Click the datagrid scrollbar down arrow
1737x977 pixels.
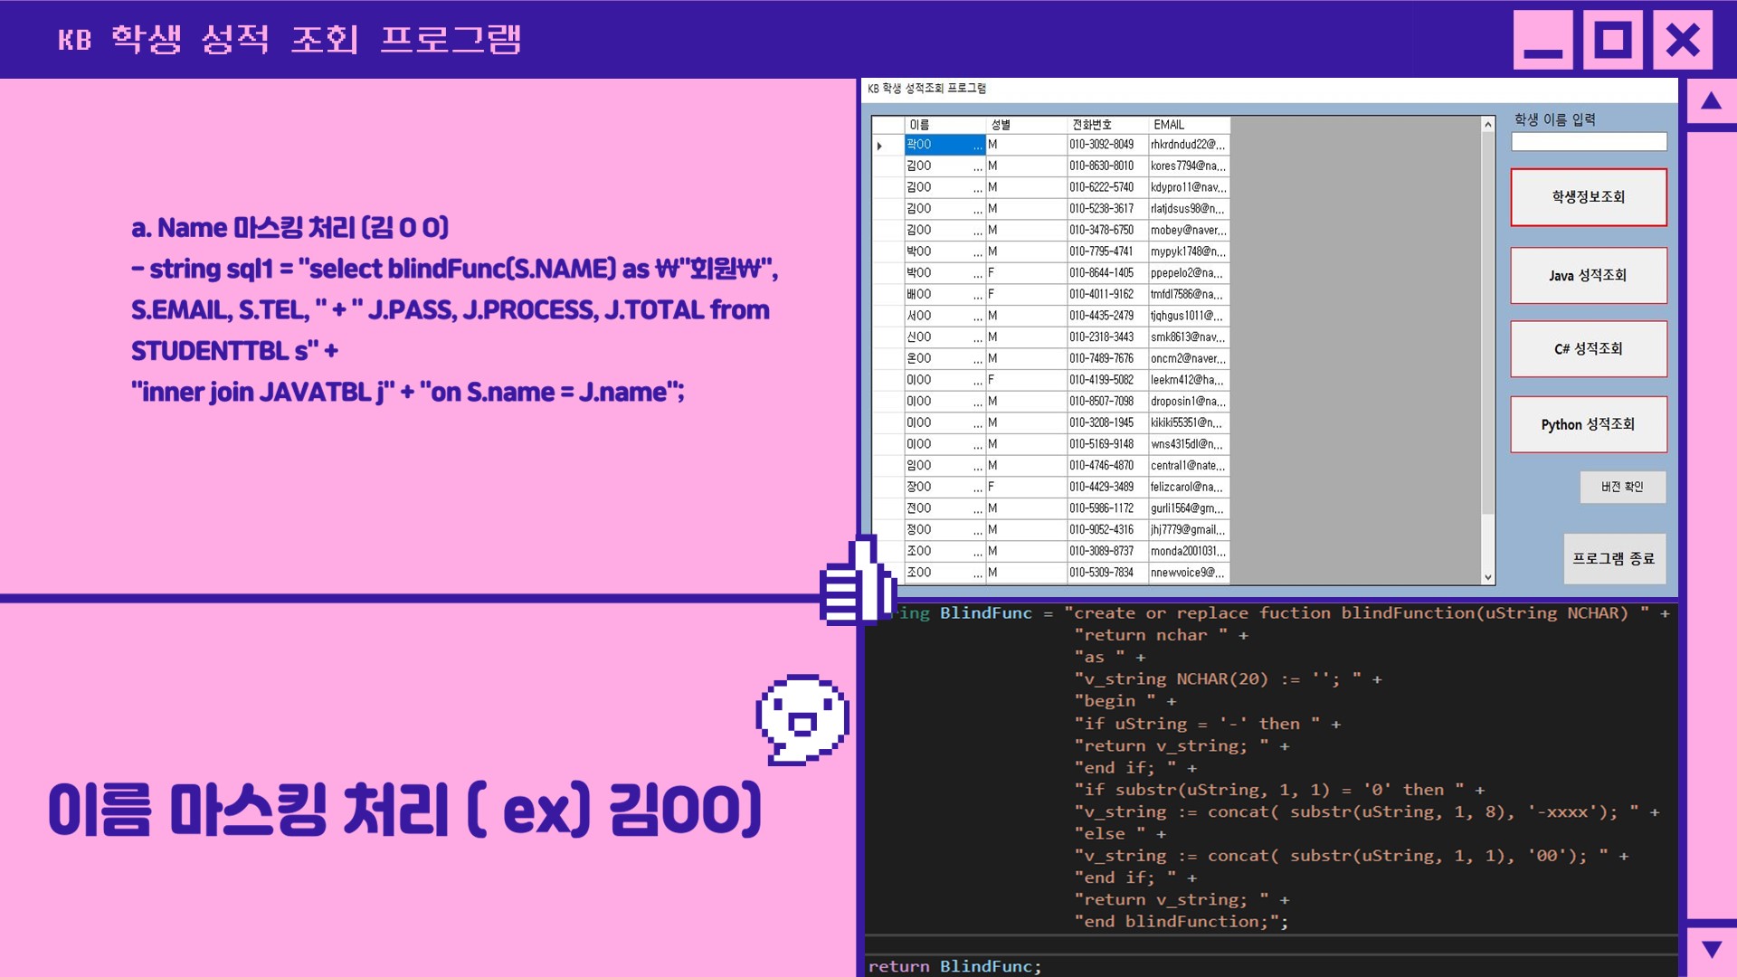pyautogui.click(x=1486, y=575)
